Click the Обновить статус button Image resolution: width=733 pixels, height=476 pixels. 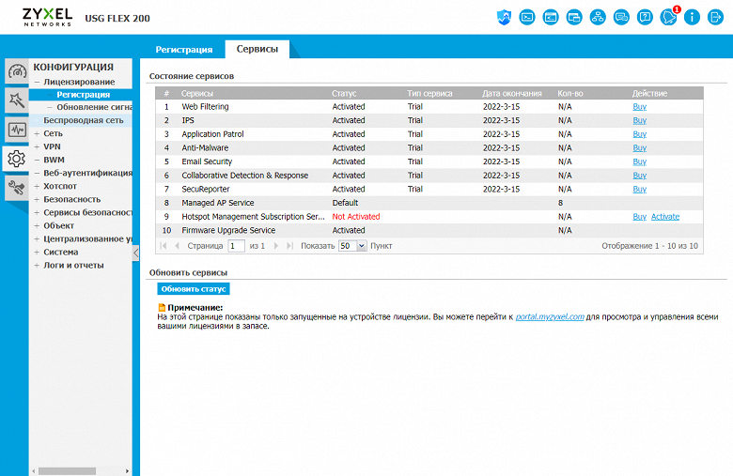point(194,289)
